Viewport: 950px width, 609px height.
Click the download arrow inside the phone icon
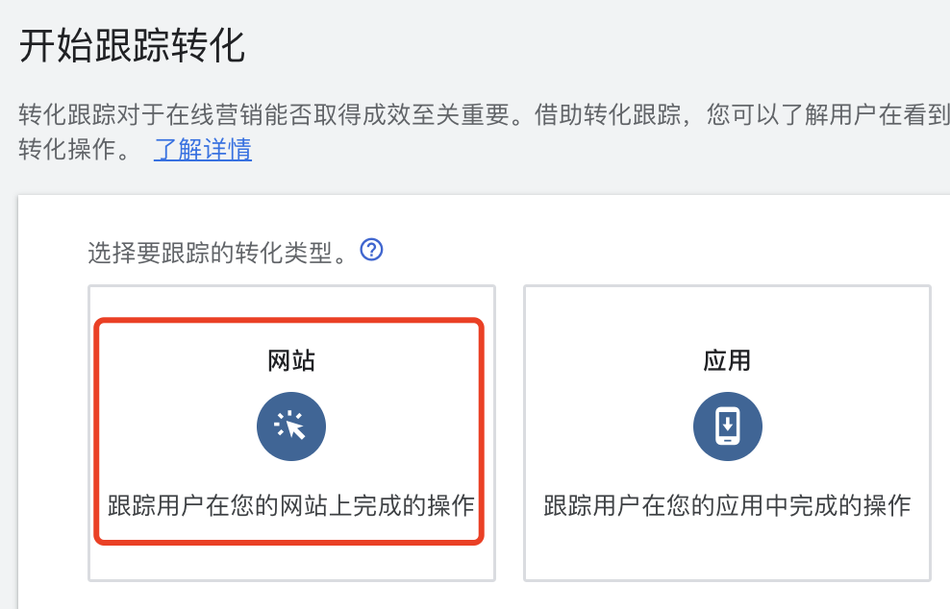tap(728, 426)
